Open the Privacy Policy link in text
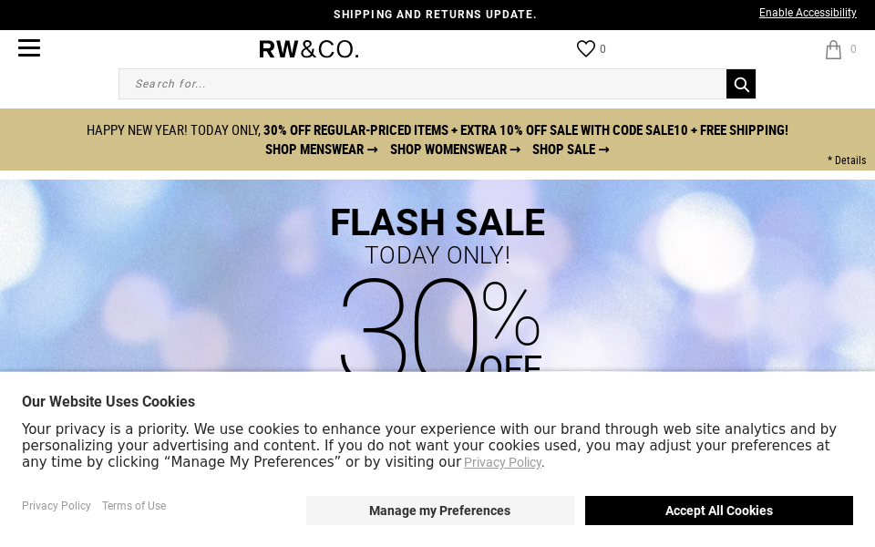 click(x=503, y=462)
